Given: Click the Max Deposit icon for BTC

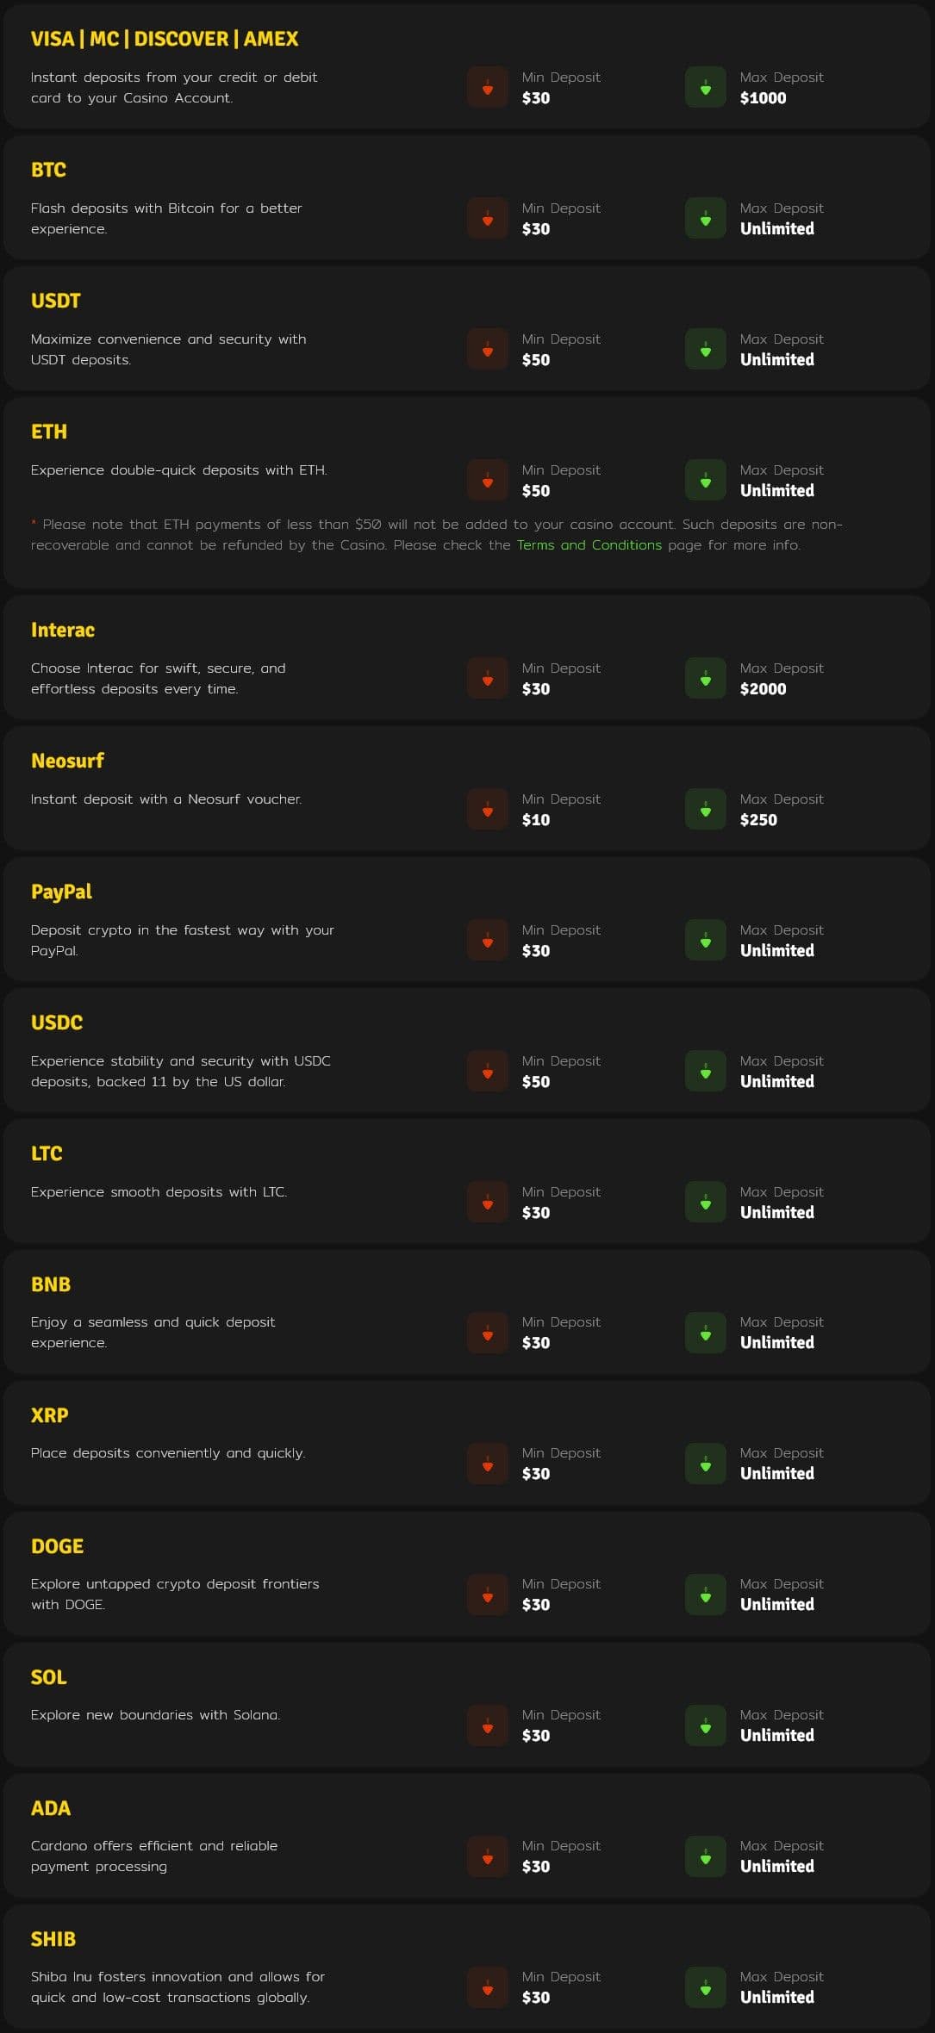Looking at the screenshot, I should pyautogui.click(x=706, y=218).
